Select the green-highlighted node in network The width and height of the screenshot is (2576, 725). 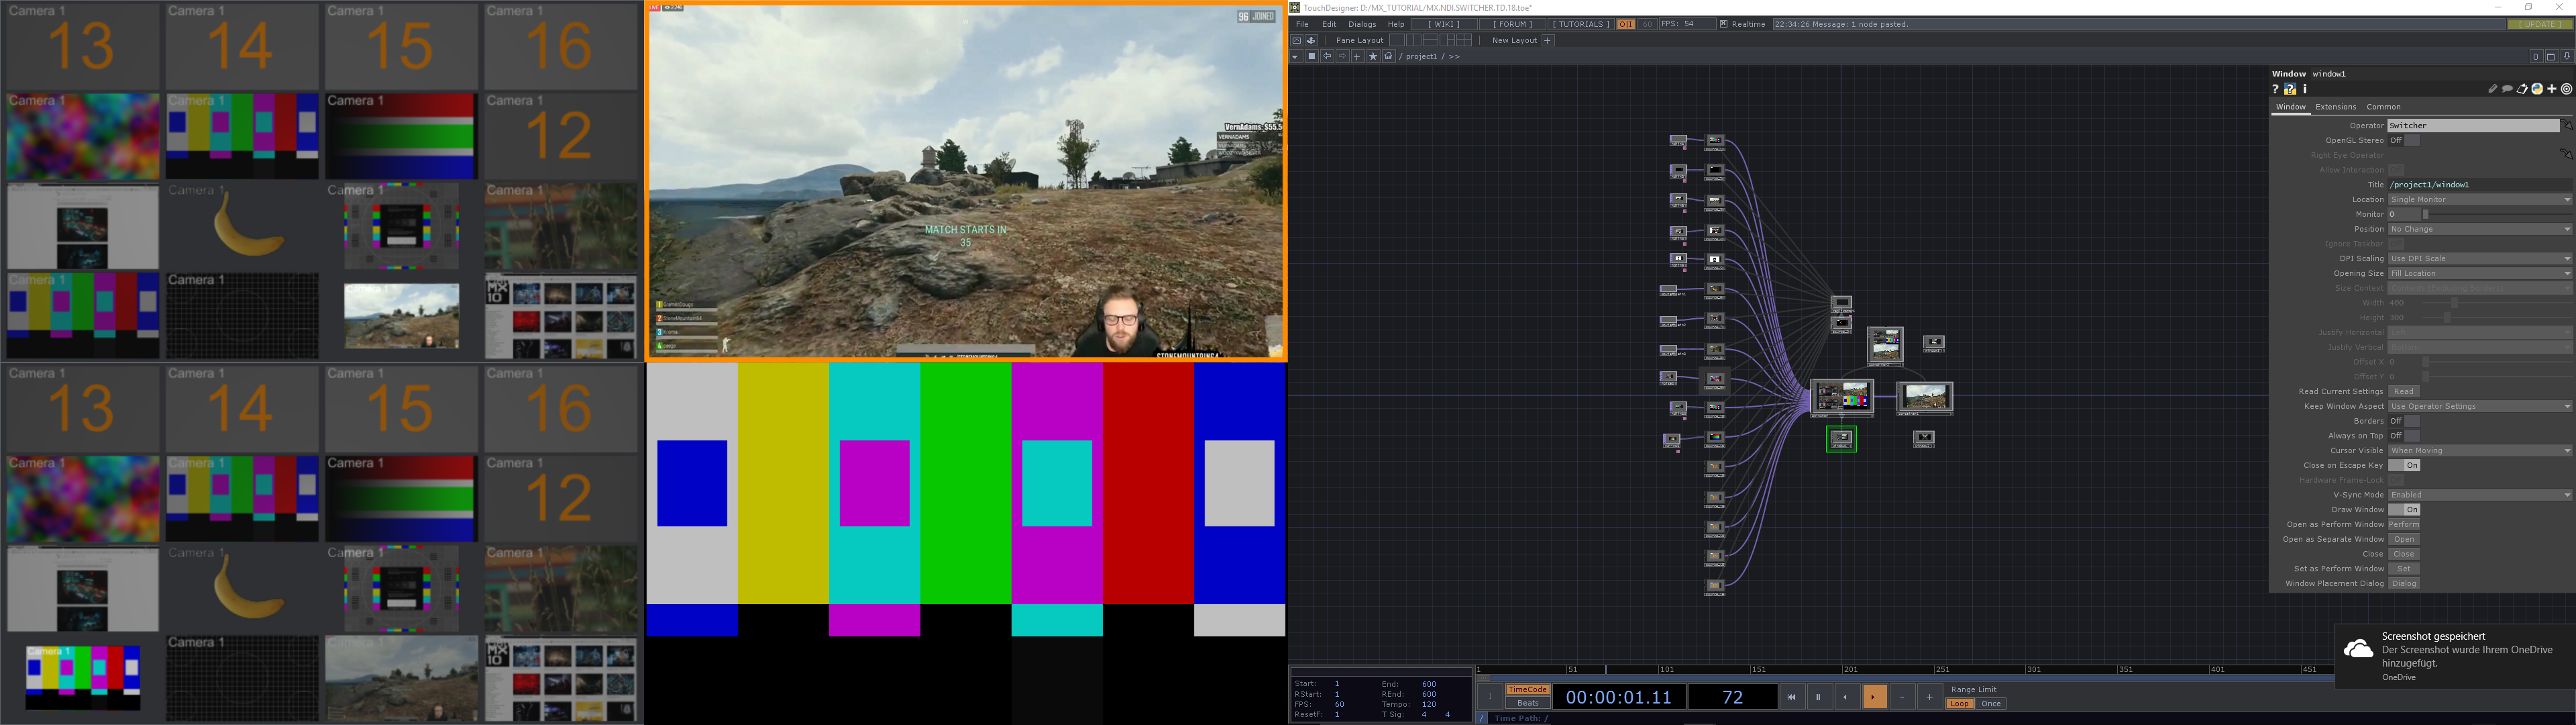(1841, 438)
